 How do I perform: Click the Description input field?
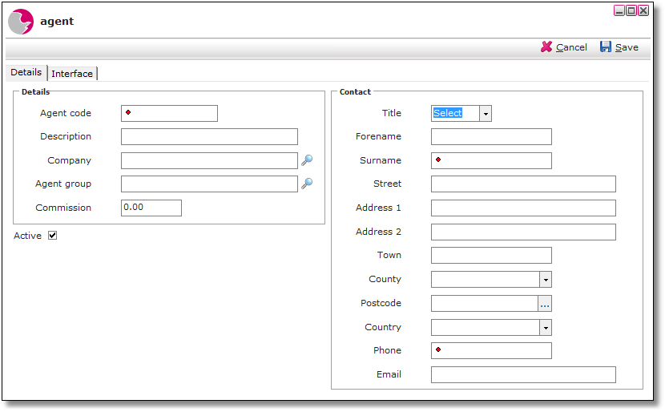coord(209,137)
